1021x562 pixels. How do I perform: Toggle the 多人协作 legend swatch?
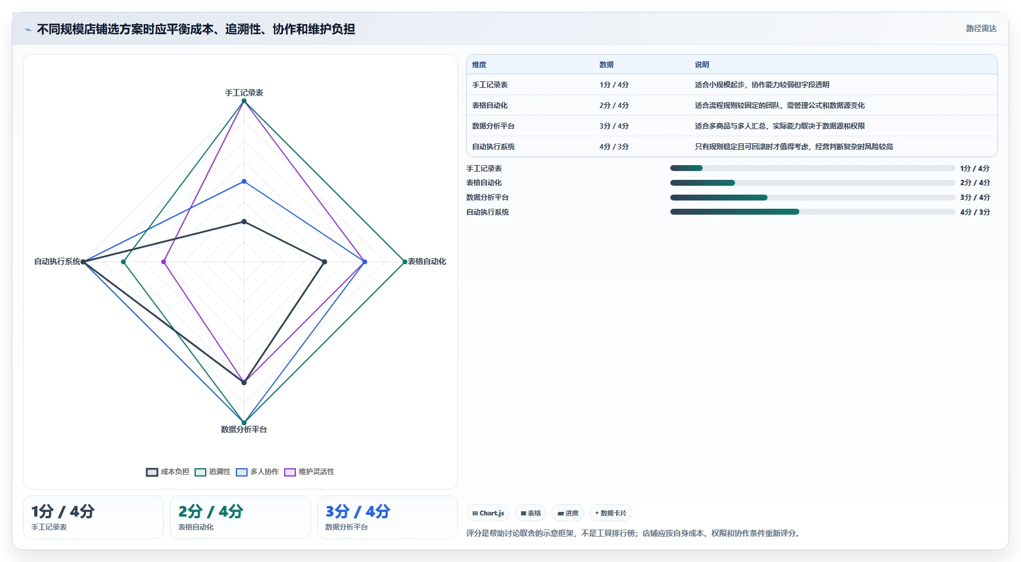pos(242,472)
